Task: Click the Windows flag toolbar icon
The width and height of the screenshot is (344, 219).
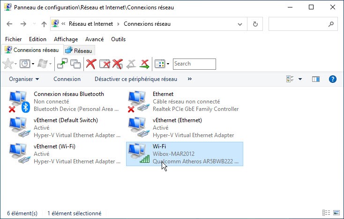Action: click(42, 64)
